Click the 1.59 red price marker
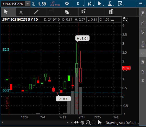 click(x=126, y=68)
